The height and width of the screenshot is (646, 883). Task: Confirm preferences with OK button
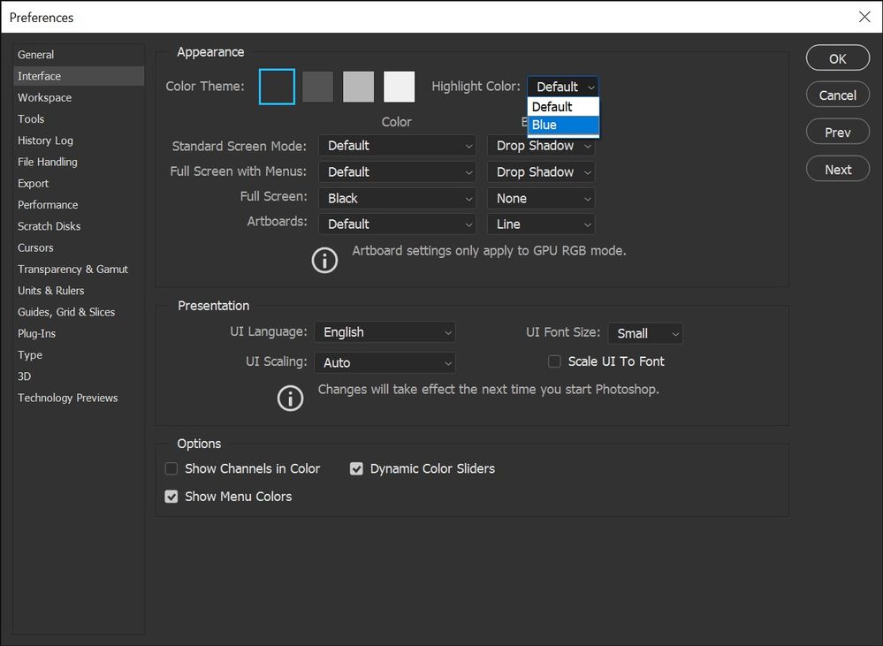coord(838,58)
